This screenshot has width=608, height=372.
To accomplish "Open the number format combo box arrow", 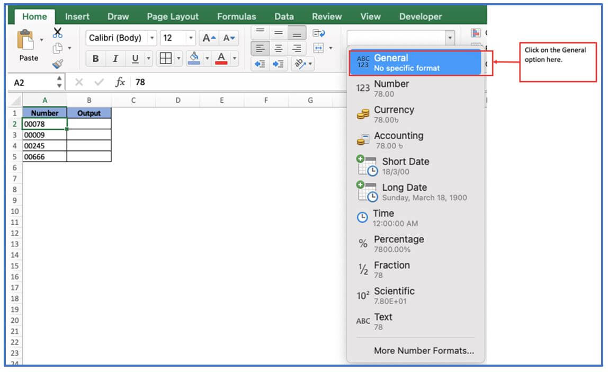I will 450,38.
